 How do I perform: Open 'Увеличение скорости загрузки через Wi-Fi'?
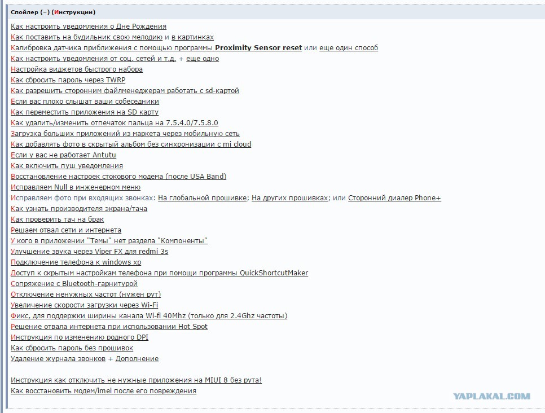[84, 305]
